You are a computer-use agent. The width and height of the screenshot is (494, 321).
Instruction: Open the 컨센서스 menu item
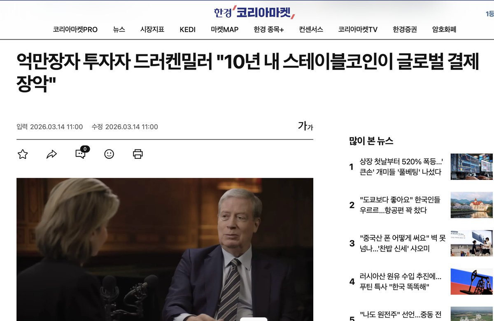click(x=311, y=30)
